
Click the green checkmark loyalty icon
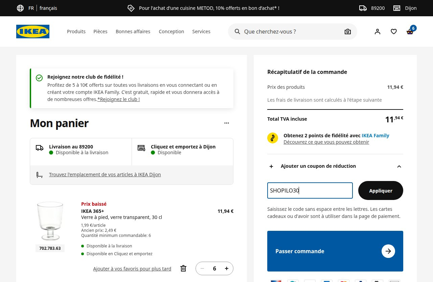click(39, 78)
